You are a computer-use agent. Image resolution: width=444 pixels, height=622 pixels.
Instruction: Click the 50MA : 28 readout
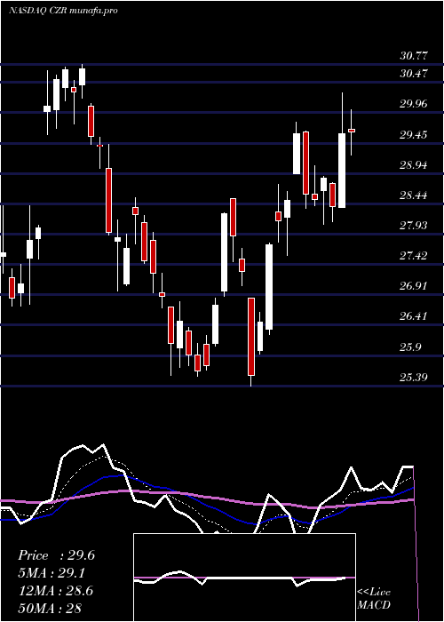[50, 608]
